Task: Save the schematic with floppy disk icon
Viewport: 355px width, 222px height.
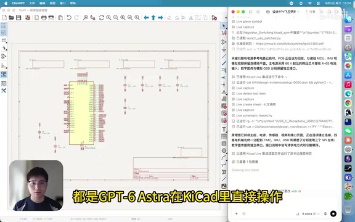Action: (18, 17)
